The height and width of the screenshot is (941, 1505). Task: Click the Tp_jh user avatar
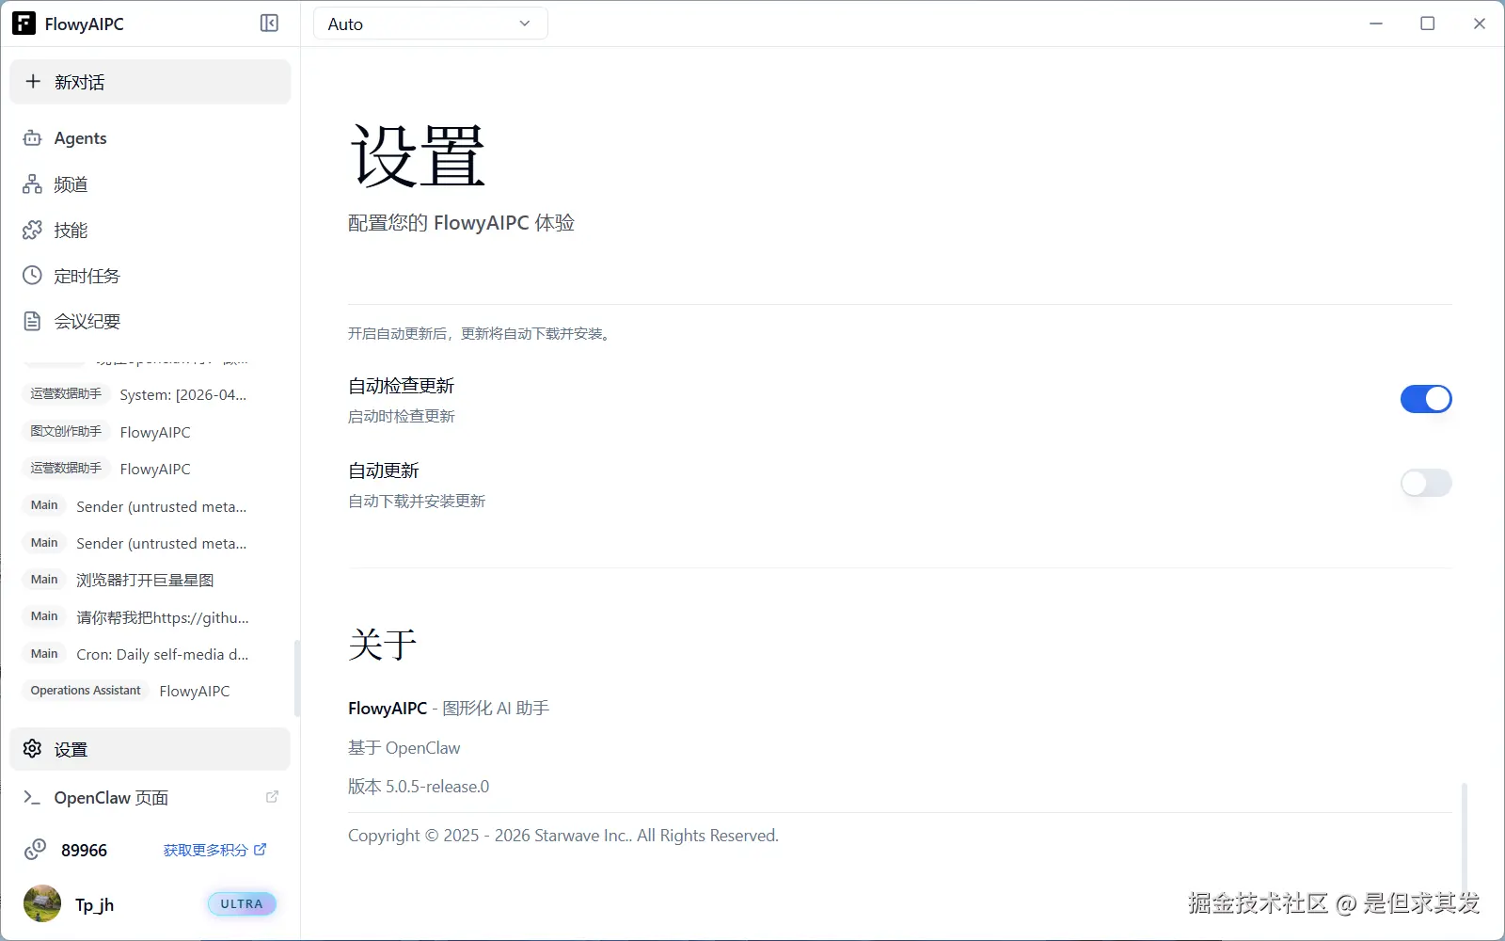click(x=42, y=904)
